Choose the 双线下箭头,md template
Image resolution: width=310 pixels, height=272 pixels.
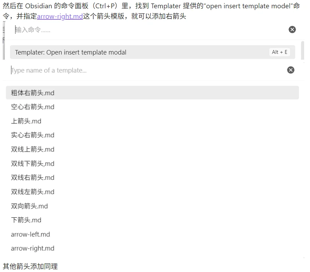[152, 164]
